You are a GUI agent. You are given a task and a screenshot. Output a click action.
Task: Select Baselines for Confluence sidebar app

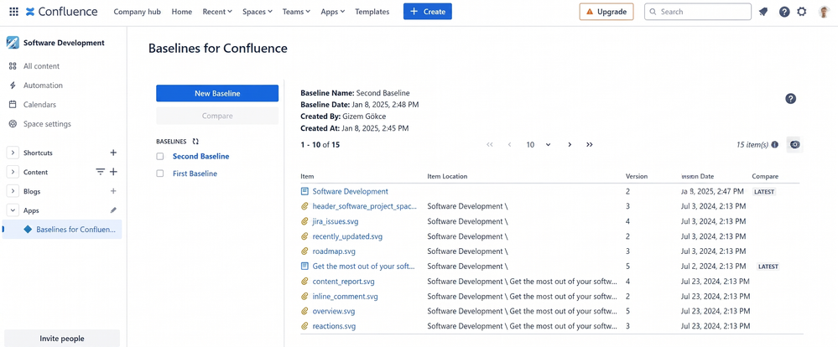(x=63, y=230)
